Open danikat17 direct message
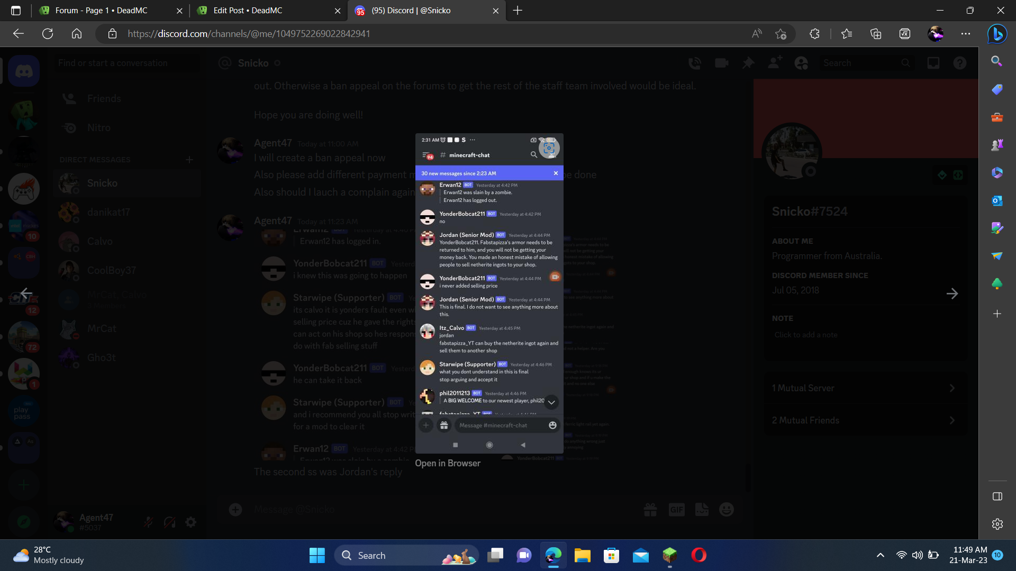The height and width of the screenshot is (571, 1016). coord(127,213)
